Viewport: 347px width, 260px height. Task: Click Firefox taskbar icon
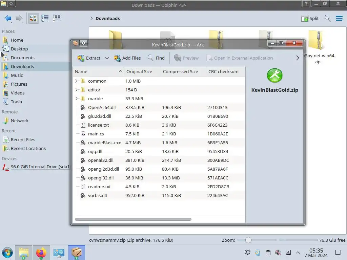click(x=41, y=253)
